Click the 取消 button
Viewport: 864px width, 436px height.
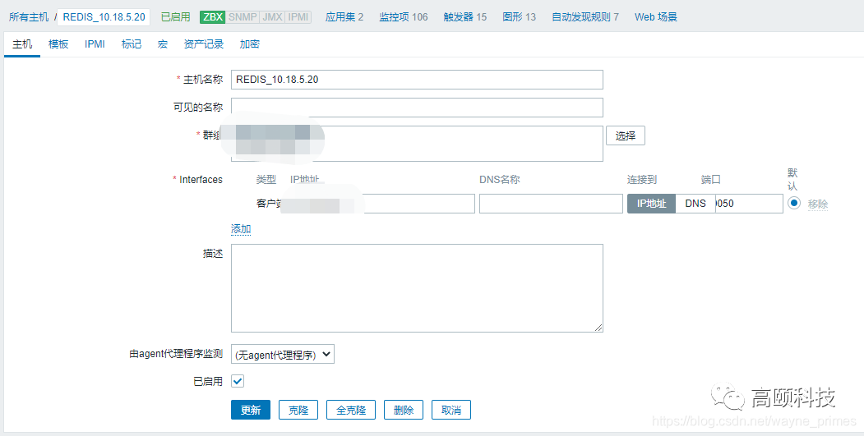pyautogui.click(x=451, y=410)
